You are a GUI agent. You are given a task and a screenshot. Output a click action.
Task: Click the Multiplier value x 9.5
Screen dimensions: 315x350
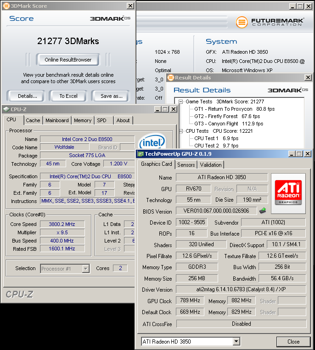[x=62, y=232]
